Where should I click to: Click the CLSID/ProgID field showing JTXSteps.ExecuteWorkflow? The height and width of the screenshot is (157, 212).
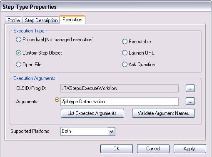tap(120, 88)
